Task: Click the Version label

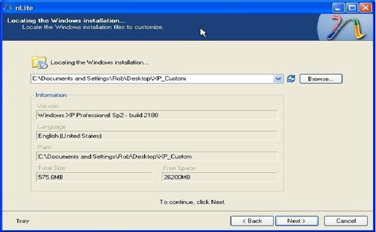Action: tap(48, 106)
